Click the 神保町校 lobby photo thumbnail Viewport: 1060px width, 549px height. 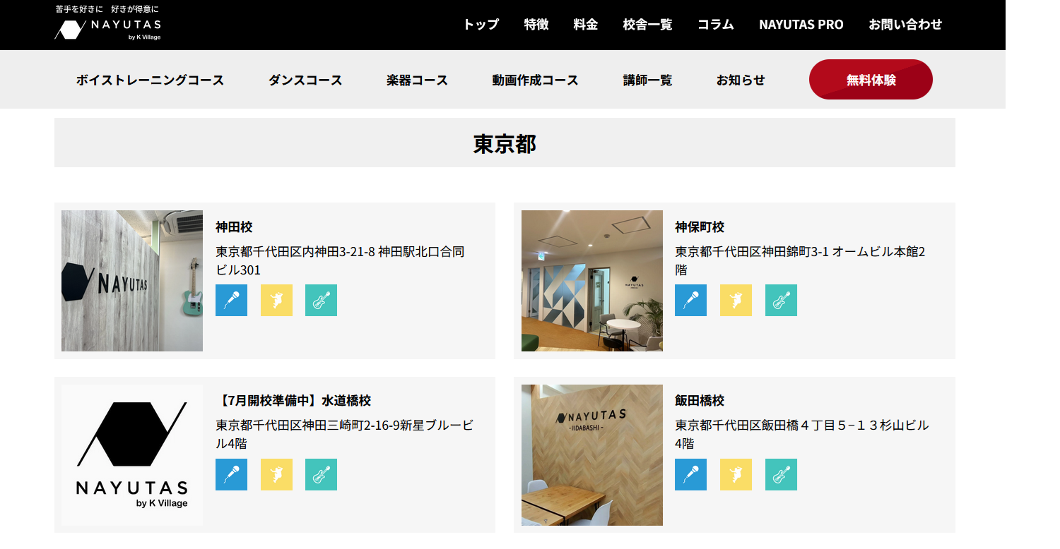592,281
